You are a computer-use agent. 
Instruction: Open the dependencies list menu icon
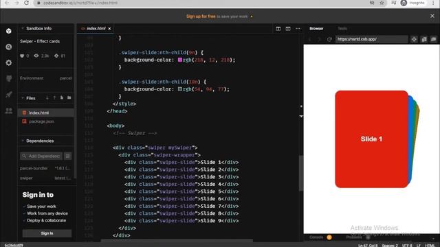click(x=67, y=156)
